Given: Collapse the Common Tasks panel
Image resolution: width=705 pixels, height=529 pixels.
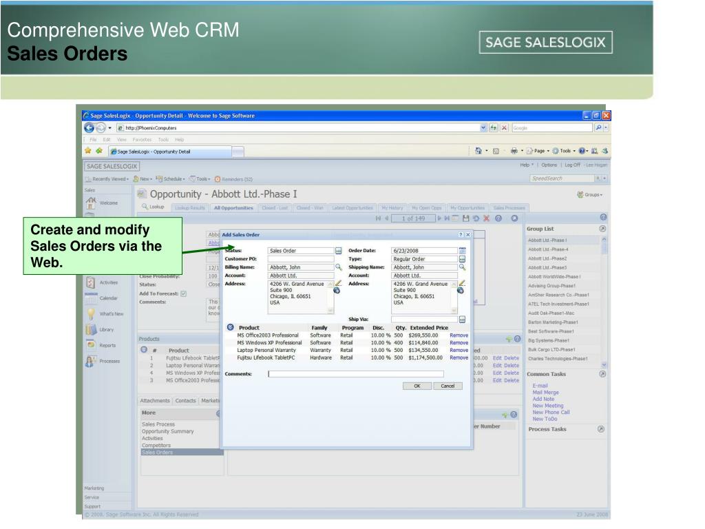Looking at the screenshot, I should tap(602, 374).
